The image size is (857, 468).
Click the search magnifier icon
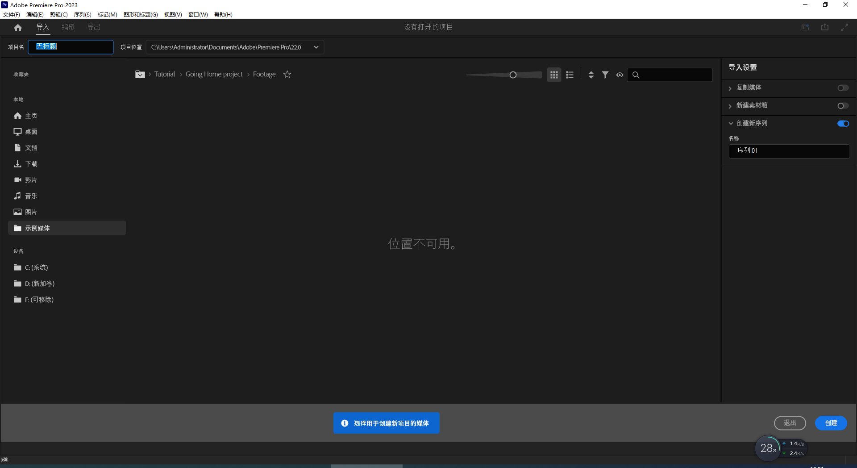click(x=636, y=75)
